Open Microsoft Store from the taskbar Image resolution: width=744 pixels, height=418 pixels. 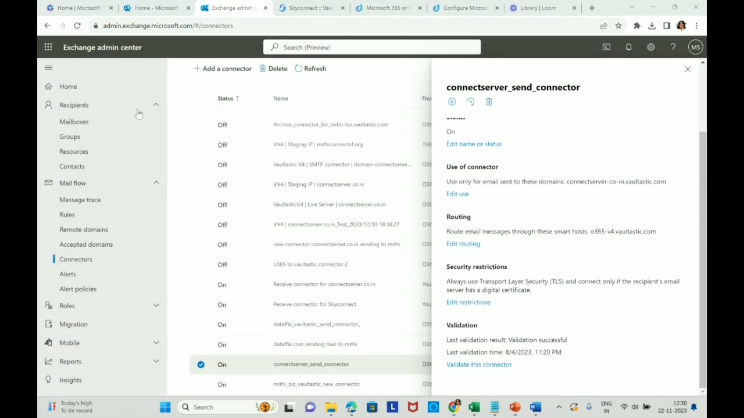[372, 407]
